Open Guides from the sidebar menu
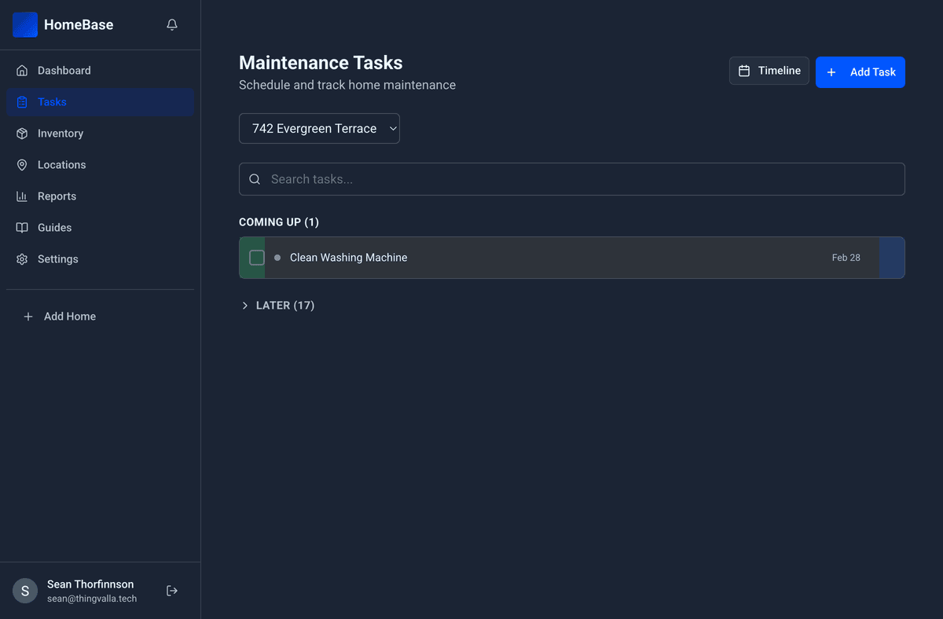The image size is (943, 619). pos(53,227)
